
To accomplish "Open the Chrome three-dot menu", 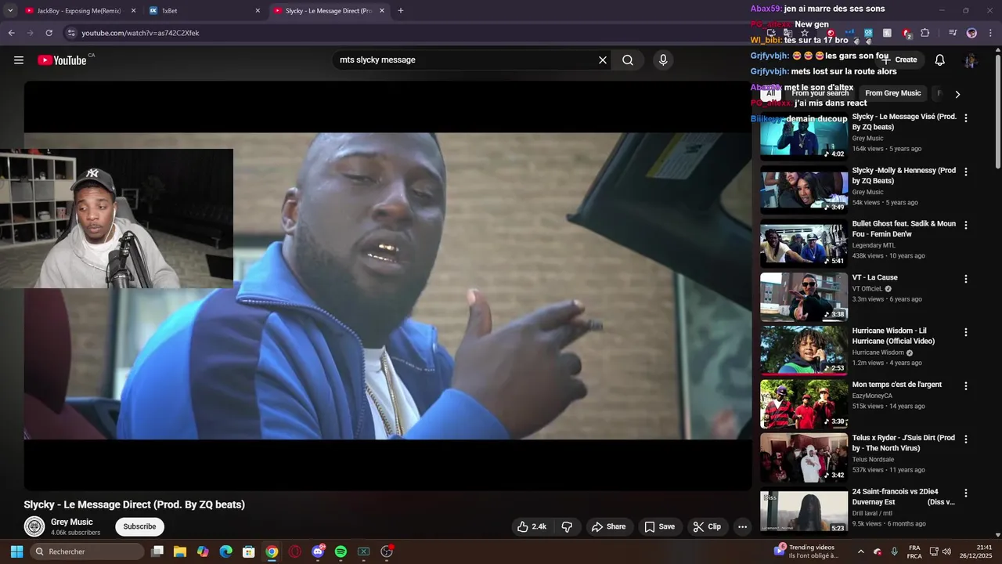I will [x=990, y=33].
